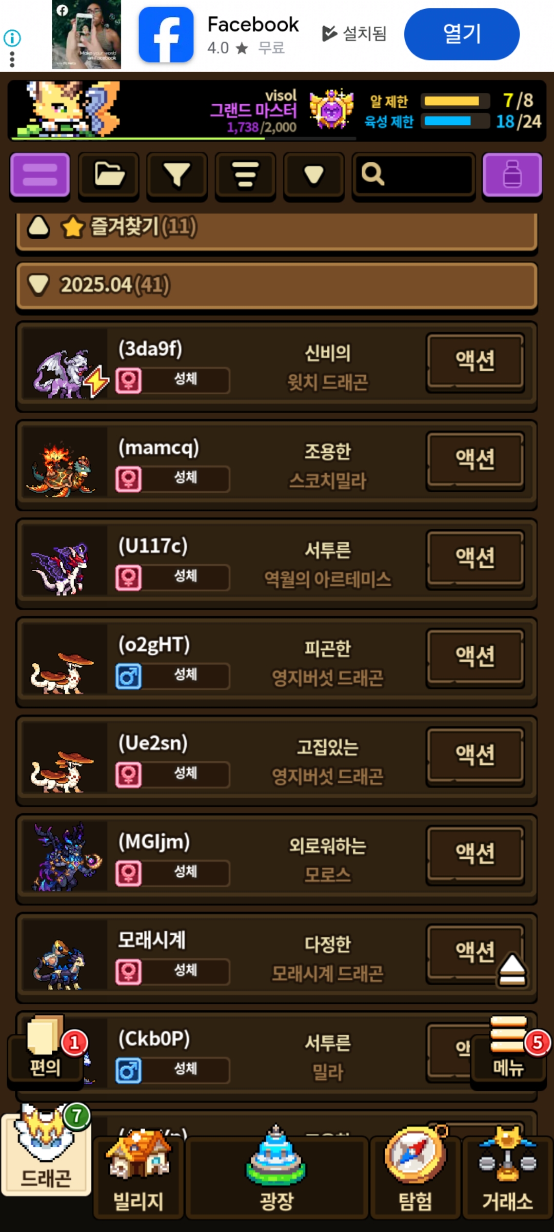Tap the ad info icon
554x1232 pixels.
pos(12,38)
